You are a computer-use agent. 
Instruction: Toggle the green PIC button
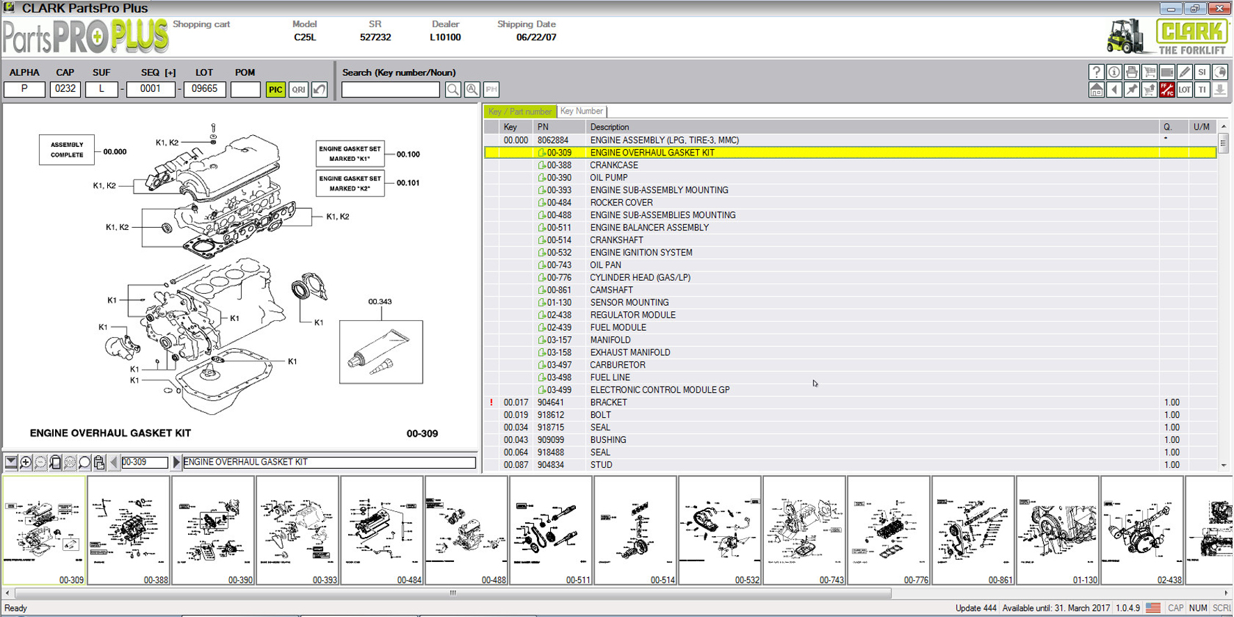(276, 89)
